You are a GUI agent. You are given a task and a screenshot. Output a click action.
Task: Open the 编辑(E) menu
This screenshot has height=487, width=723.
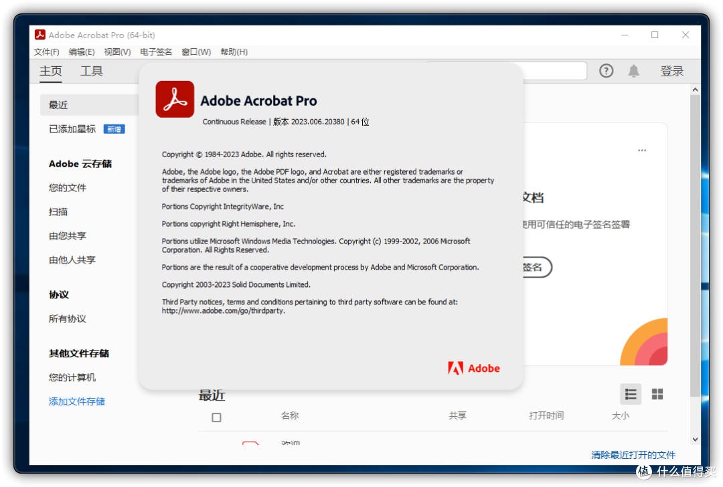point(82,52)
